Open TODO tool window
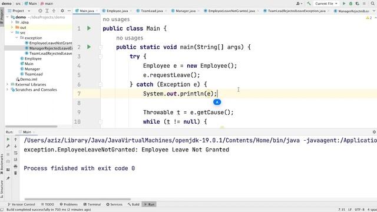The height and width of the screenshot is (212, 377). (x=47, y=204)
